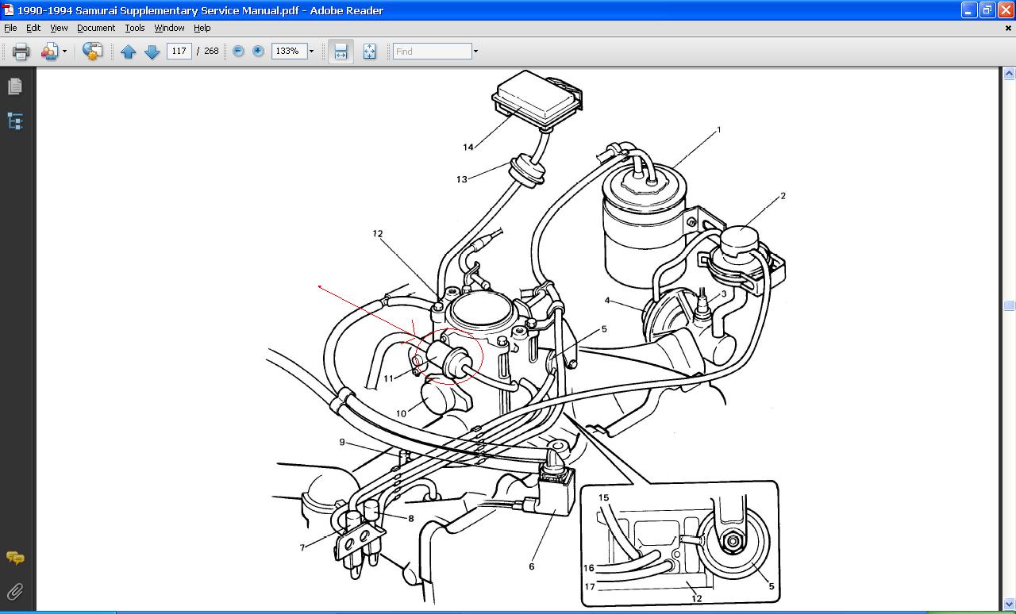The image size is (1016, 614).
Task: Open the Comments panel icon
Action: point(15,558)
